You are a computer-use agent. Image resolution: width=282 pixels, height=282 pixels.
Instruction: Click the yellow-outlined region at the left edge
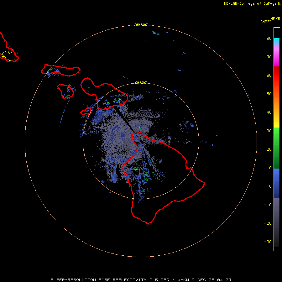pyautogui.click(x=6, y=55)
